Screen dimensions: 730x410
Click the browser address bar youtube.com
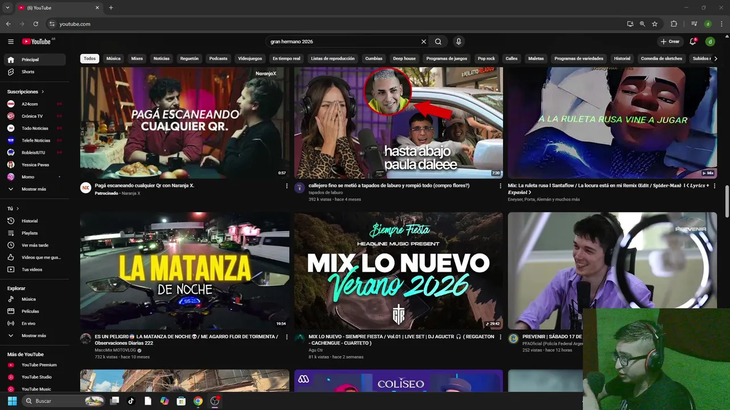pos(75,24)
